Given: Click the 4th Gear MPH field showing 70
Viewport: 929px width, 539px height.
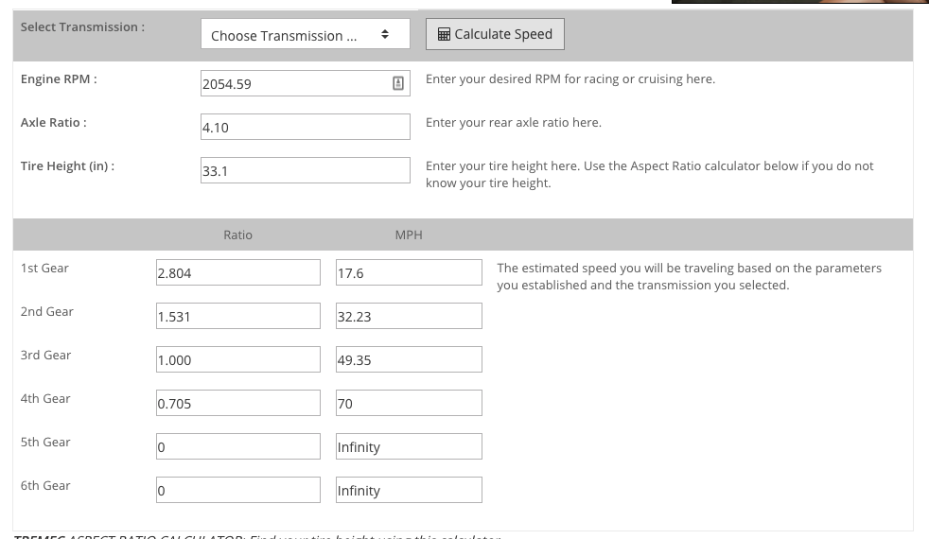Looking at the screenshot, I should [409, 403].
